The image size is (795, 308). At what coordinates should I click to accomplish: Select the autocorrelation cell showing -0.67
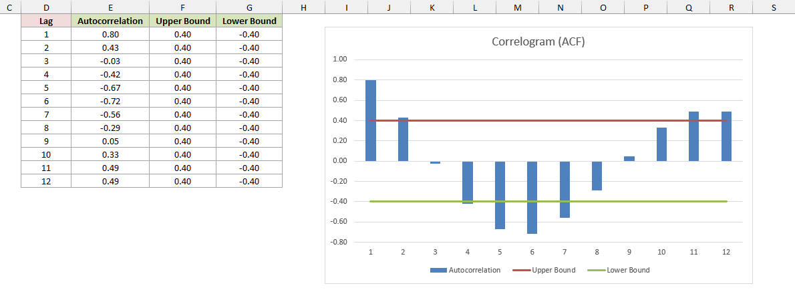pos(110,88)
